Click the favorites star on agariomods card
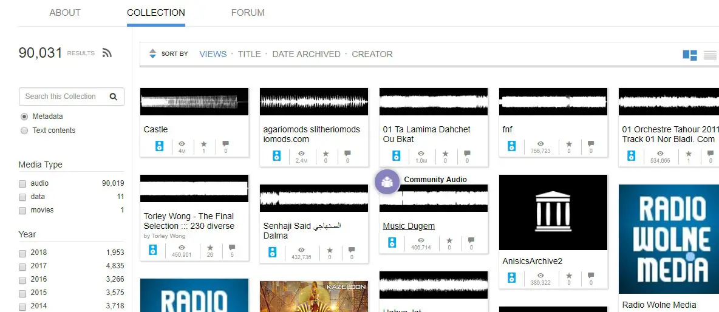Viewport: 719px width, 312px height. tap(325, 154)
